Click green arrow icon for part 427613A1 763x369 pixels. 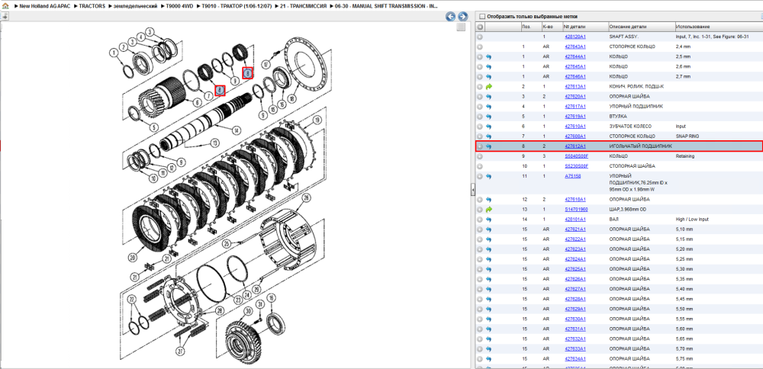(488, 87)
